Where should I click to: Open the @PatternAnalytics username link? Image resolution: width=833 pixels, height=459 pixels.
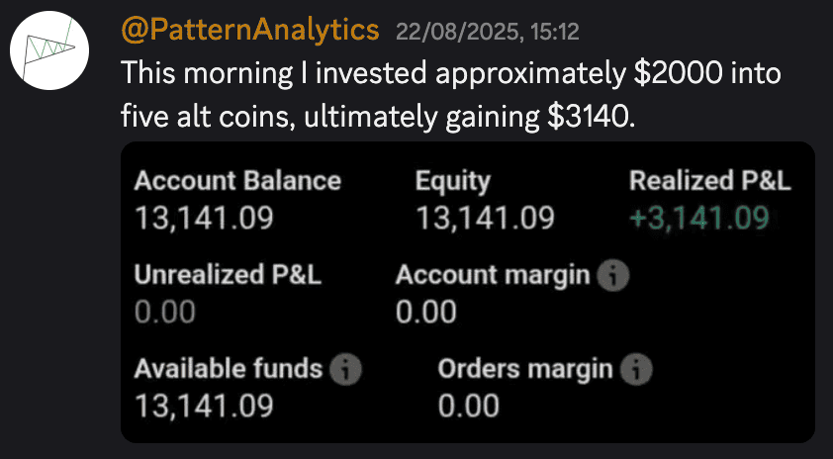click(250, 31)
